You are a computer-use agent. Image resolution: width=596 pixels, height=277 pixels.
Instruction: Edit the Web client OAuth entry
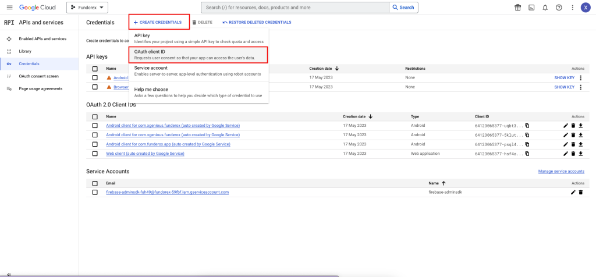click(x=566, y=154)
